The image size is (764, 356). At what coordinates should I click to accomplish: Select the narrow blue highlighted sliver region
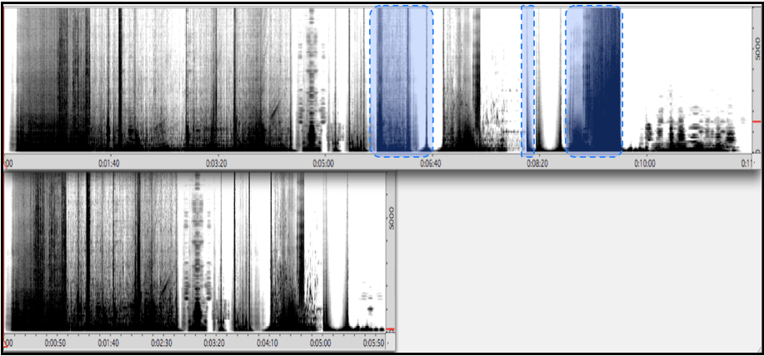[527, 81]
